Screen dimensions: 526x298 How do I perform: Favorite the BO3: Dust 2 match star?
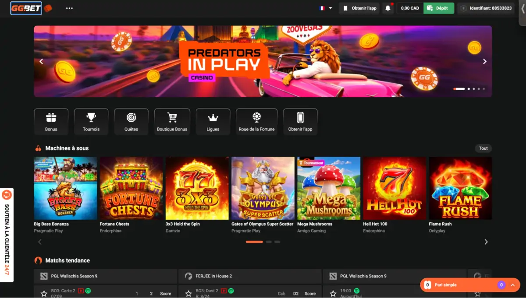tap(188, 294)
